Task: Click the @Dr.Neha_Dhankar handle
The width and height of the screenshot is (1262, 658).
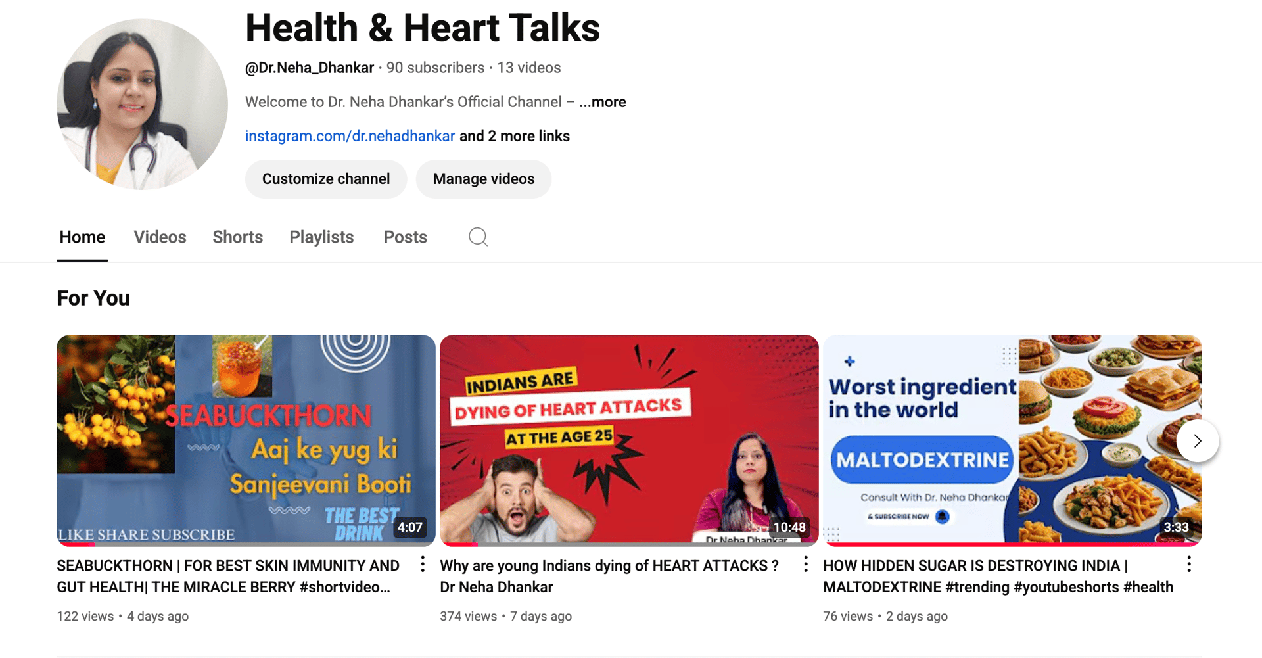Action: click(x=310, y=68)
